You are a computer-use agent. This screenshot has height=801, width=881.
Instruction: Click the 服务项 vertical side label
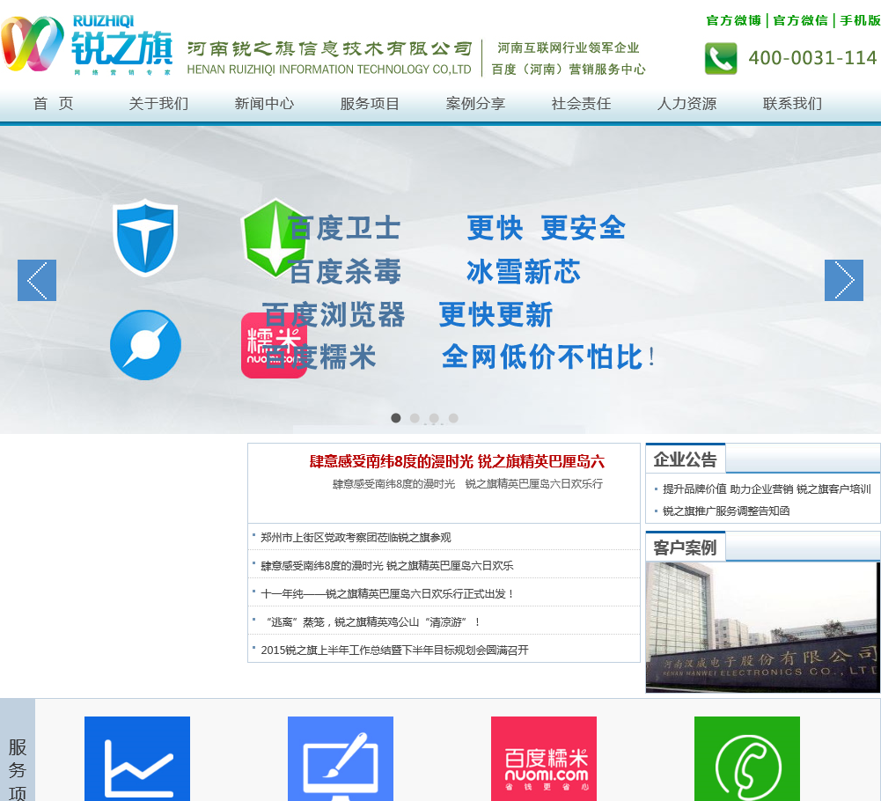[x=18, y=769]
